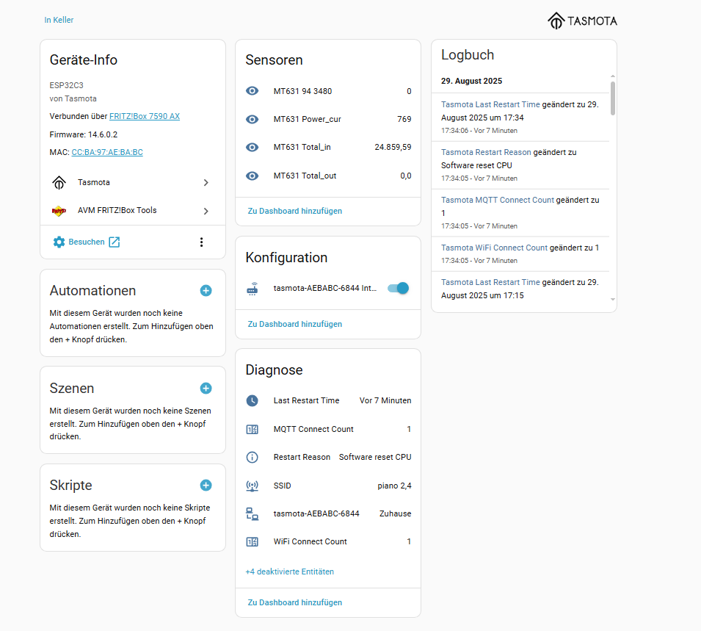Click the Logbuch scrollbar
The image size is (701, 631).
pos(613,98)
